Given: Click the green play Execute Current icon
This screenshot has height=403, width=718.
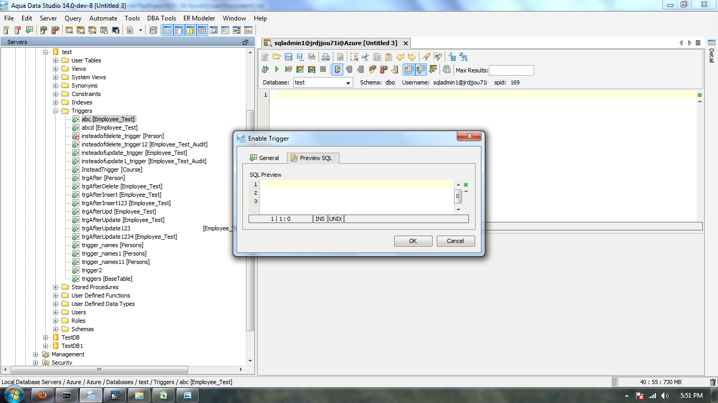Looking at the screenshot, I should pyautogui.click(x=276, y=69).
